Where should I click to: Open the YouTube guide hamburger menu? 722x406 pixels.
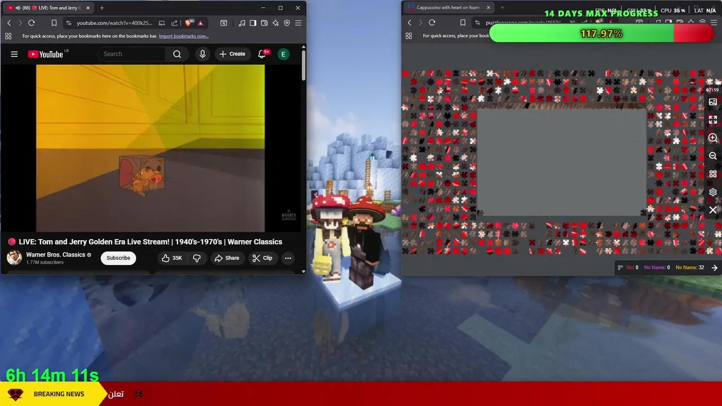14,54
